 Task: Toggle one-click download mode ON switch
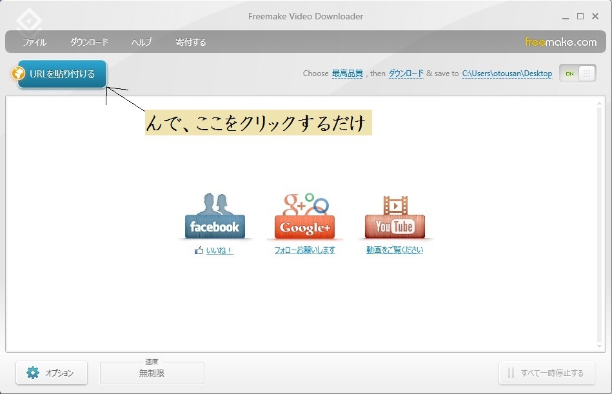578,74
